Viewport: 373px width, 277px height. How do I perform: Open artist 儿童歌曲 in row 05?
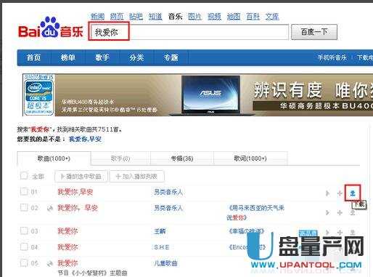(x=166, y=263)
